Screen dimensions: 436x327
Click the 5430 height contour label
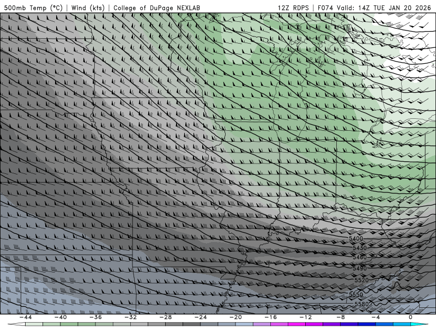360,248
